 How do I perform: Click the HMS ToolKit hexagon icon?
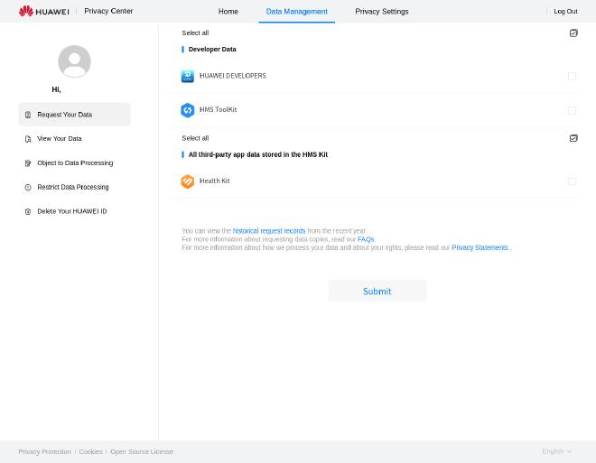point(188,110)
